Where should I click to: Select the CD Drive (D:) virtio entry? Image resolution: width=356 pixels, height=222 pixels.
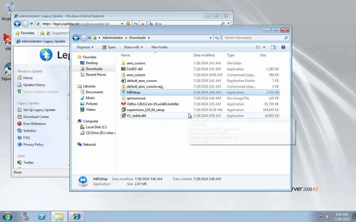pos(98,133)
